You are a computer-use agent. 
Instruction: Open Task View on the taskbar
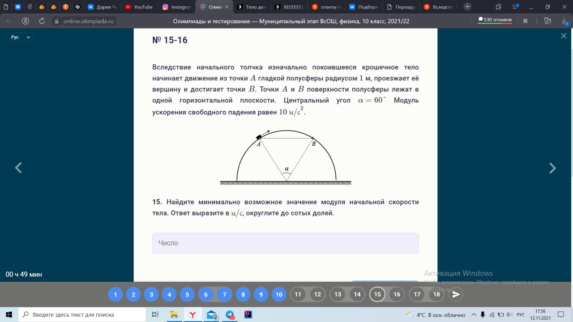(x=155, y=315)
